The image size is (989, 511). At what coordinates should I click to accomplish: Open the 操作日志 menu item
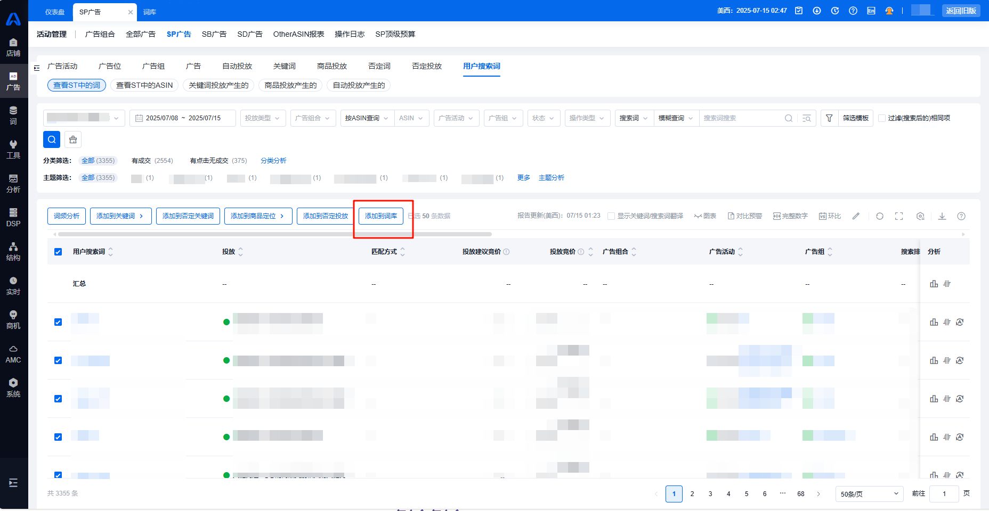coord(350,34)
